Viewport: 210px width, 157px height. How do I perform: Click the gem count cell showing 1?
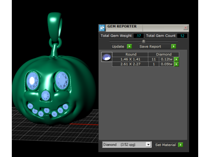[x=154, y=64]
